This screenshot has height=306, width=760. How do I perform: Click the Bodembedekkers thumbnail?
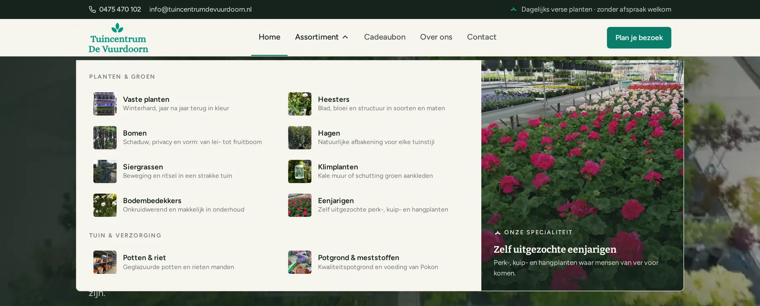click(x=105, y=205)
